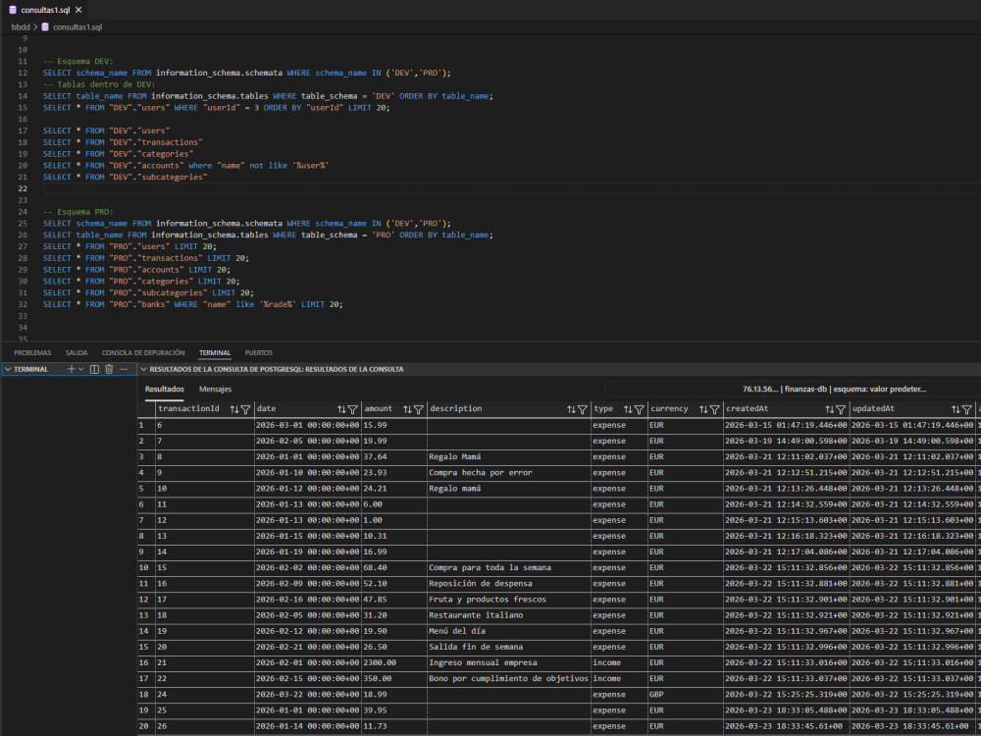Filter the type column
The height and width of the screenshot is (736, 981).
coord(639,409)
